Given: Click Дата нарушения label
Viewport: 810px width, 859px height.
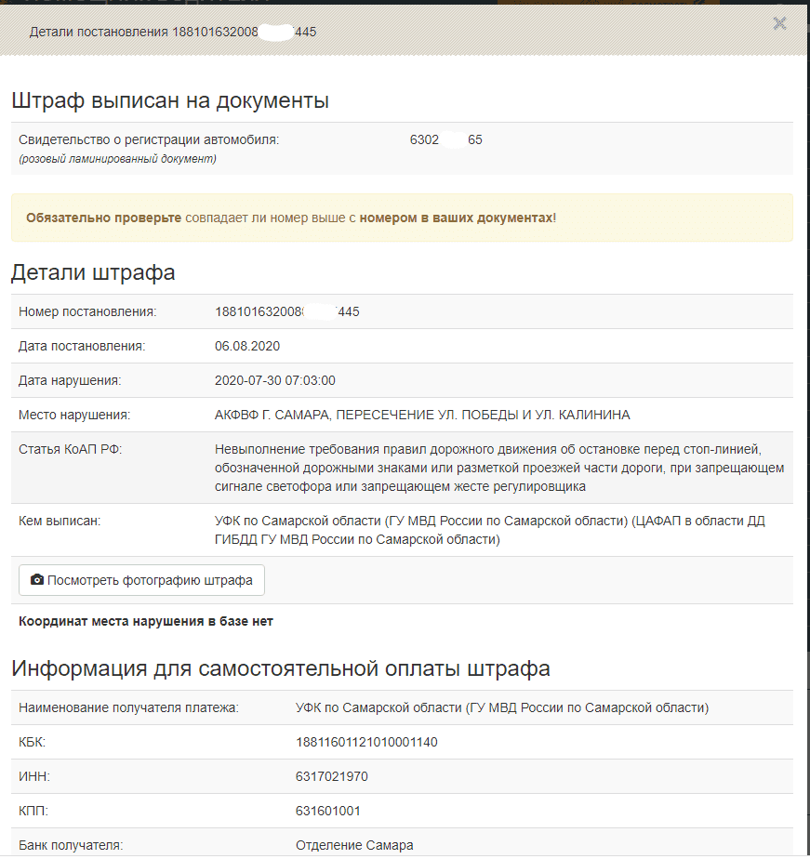Looking at the screenshot, I should pyautogui.click(x=70, y=381).
